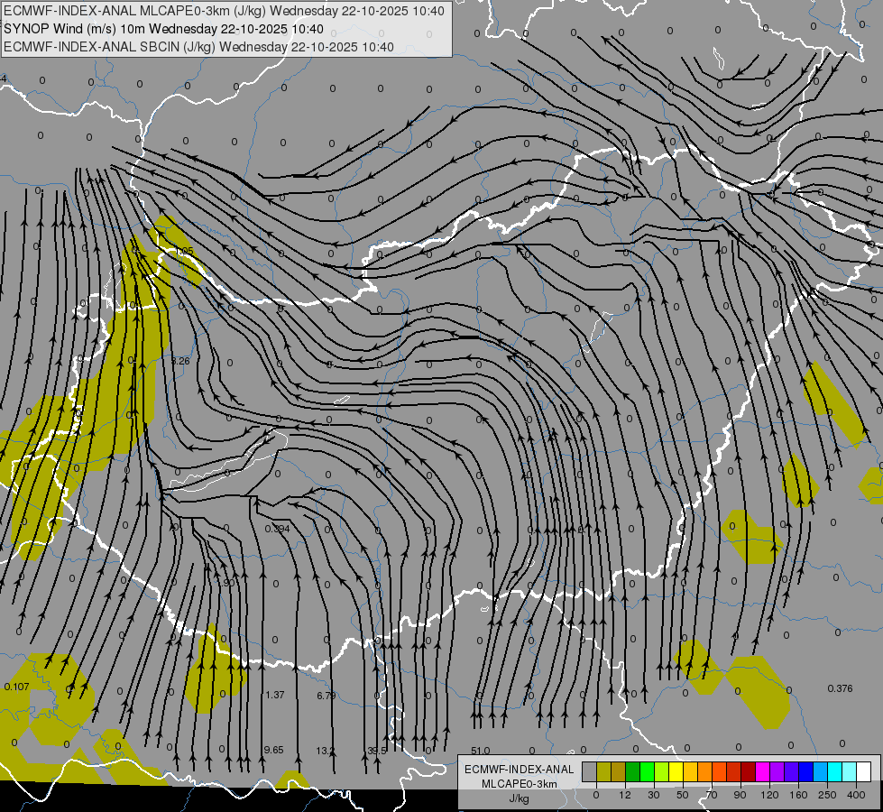Image resolution: width=883 pixels, height=812 pixels.
Task: Click the 50 tick label on the legend
Action: pos(683,795)
